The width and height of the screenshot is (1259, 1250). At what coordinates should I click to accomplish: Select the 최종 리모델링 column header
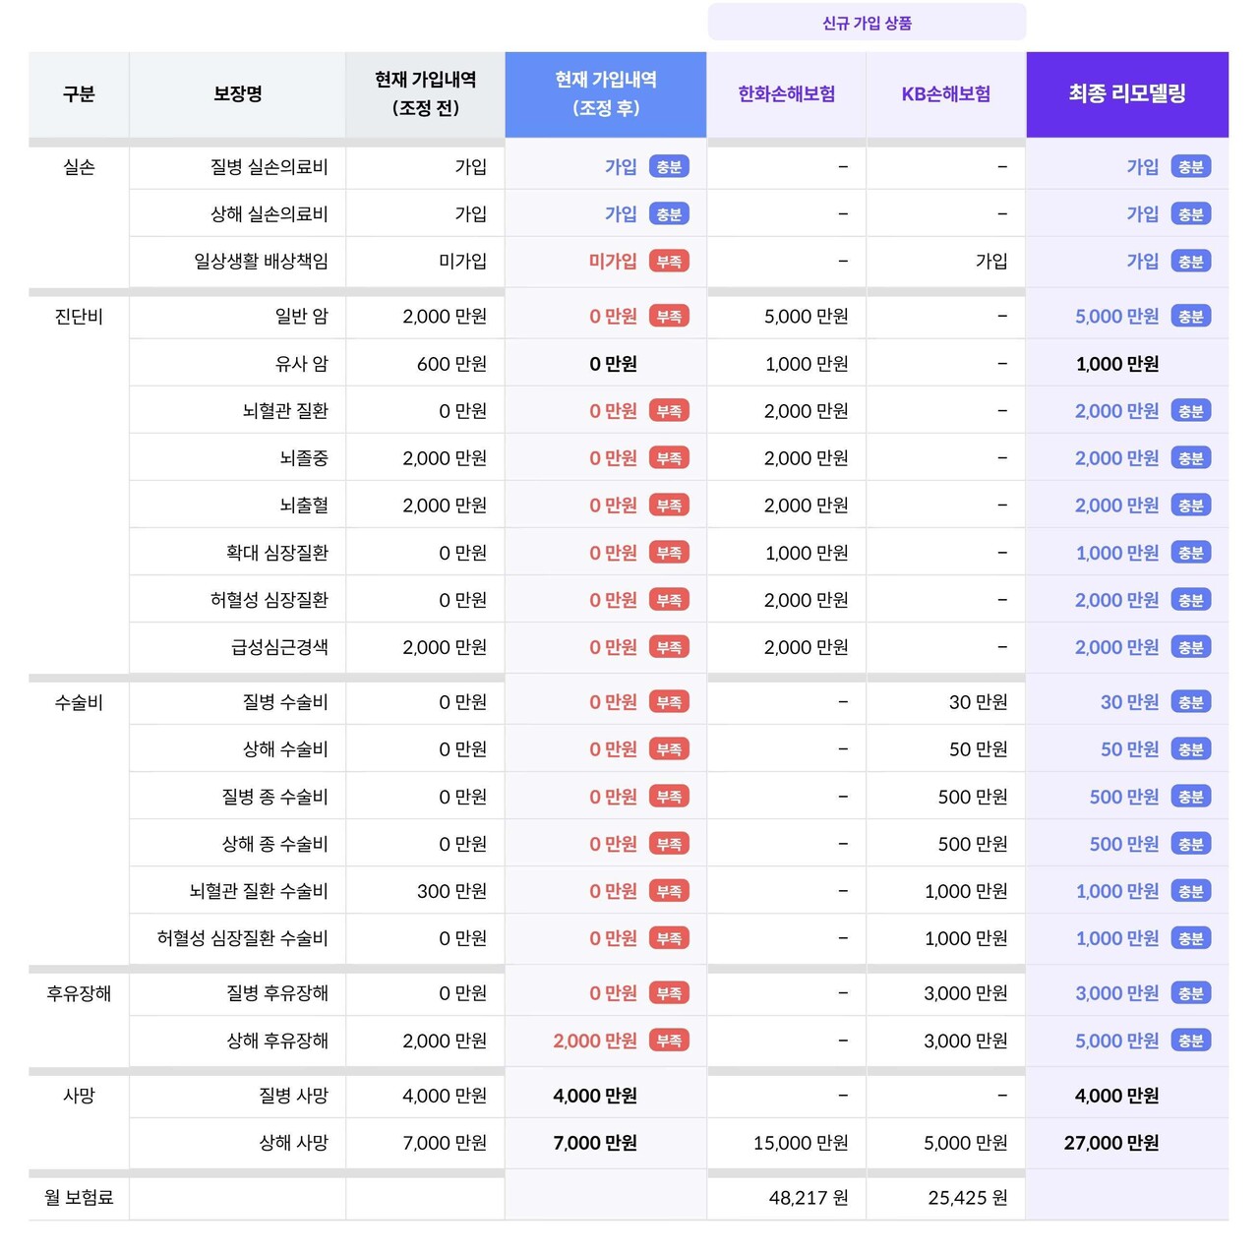1127,94
